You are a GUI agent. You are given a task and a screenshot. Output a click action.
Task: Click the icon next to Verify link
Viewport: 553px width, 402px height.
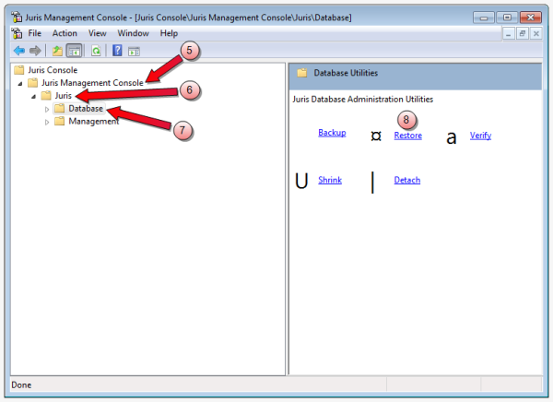pos(452,137)
